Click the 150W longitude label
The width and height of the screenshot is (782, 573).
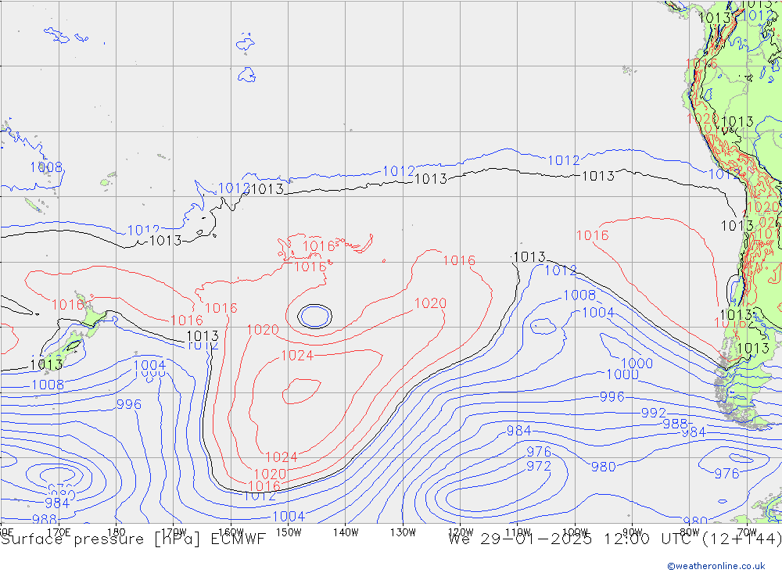(289, 532)
